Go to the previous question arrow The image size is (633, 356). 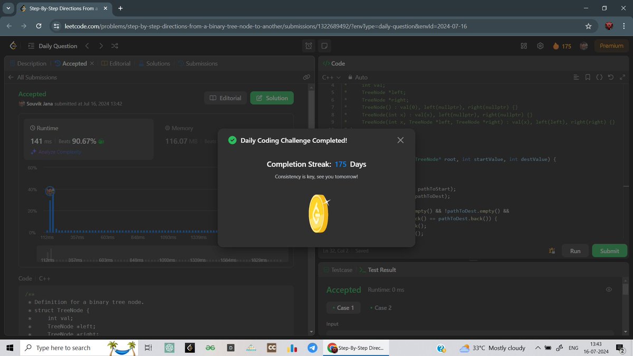[88, 46]
